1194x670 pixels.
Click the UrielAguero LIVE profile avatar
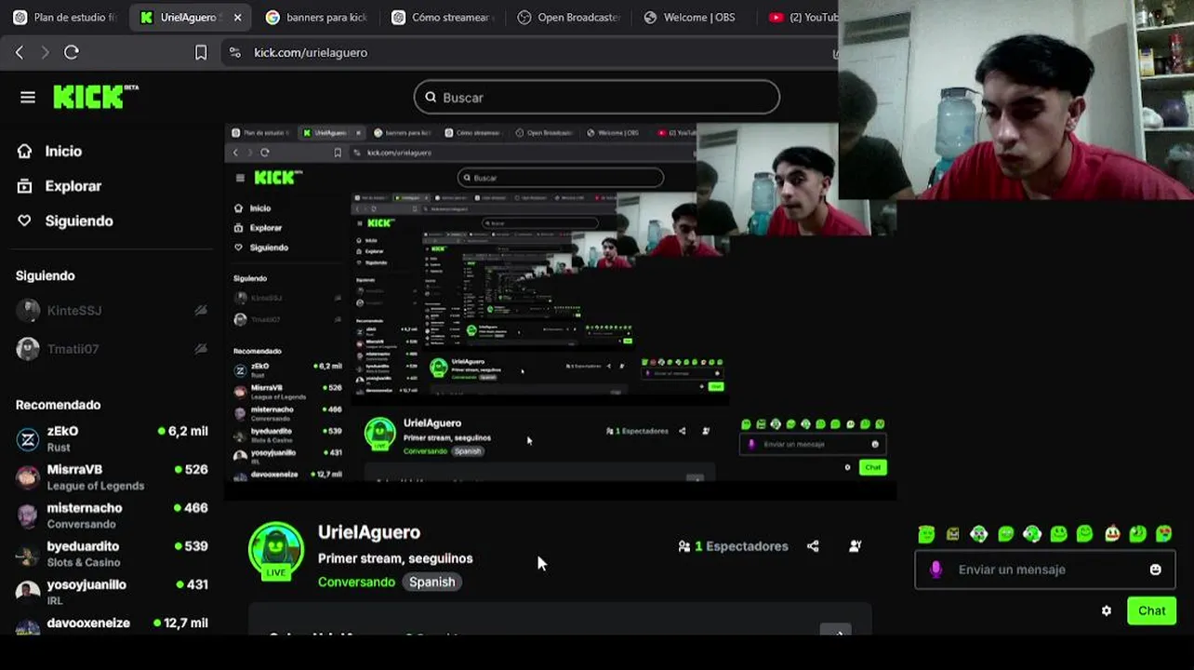click(276, 551)
